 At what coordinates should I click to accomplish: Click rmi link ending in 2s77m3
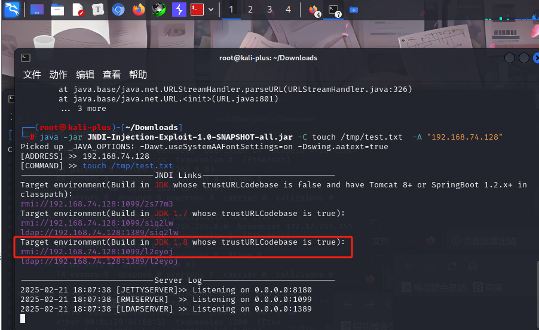(x=97, y=204)
